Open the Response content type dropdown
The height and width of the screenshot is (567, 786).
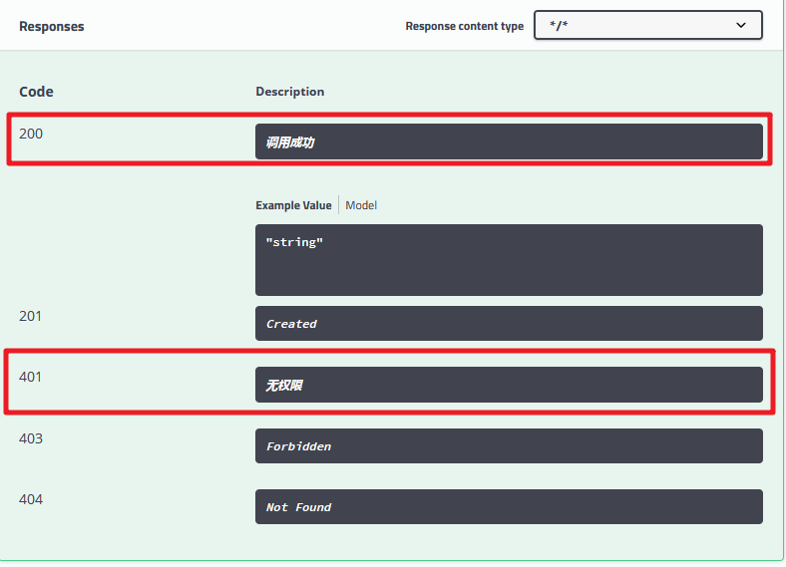pos(647,25)
